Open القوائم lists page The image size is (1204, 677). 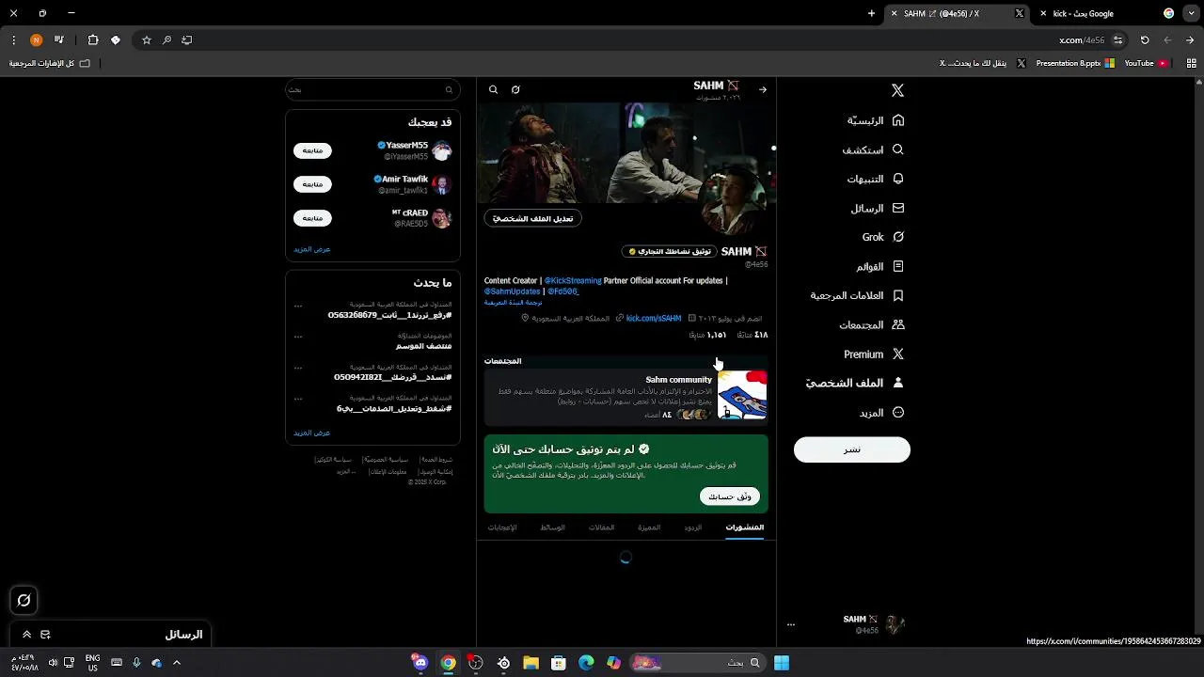point(879,266)
